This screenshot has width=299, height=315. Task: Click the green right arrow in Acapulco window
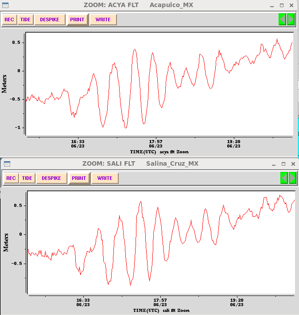[291, 19]
